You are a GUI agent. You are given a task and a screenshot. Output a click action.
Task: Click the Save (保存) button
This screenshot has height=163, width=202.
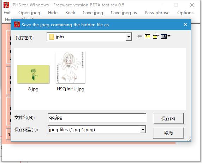168,119
